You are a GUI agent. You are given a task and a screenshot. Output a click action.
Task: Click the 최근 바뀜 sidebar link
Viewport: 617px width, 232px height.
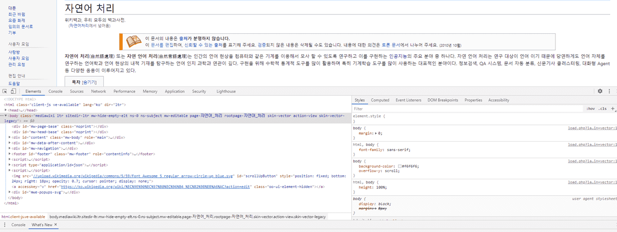point(16,14)
